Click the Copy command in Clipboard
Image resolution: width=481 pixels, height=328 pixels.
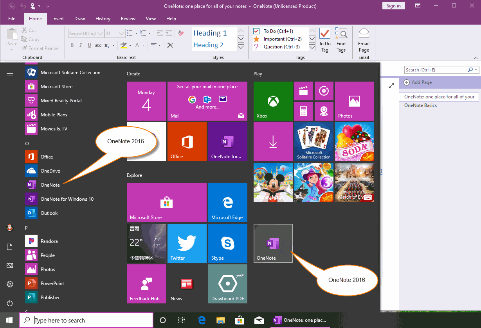[x=31, y=39]
